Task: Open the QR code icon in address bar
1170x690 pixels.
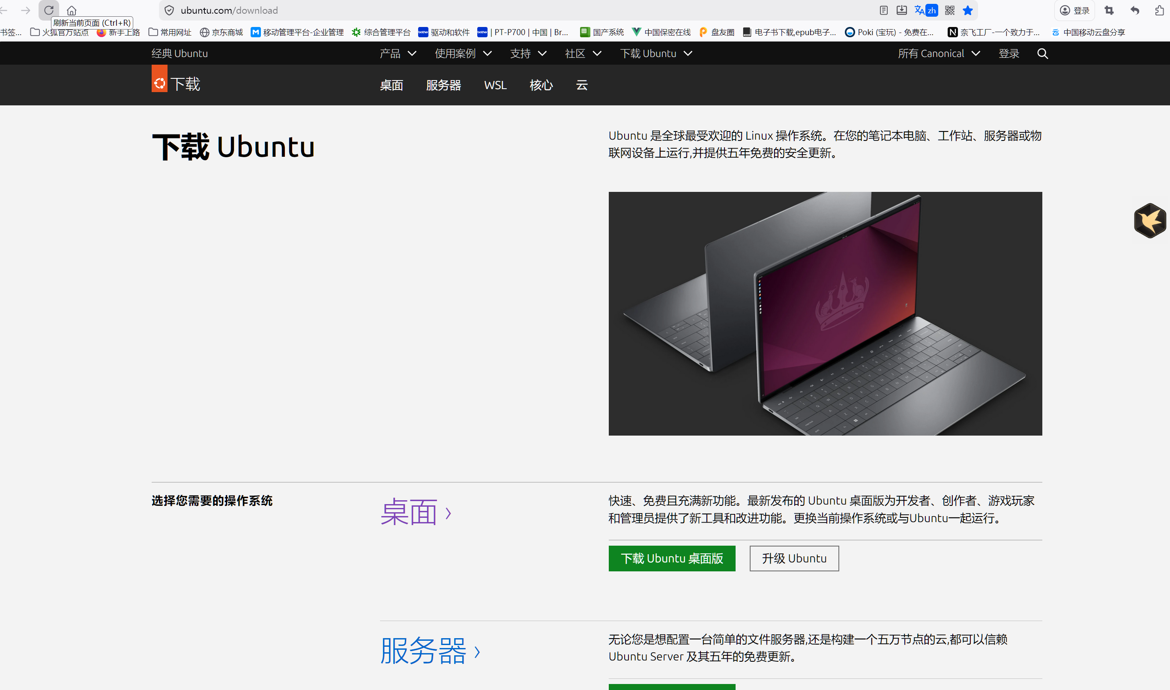Action: pyautogui.click(x=949, y=10)
